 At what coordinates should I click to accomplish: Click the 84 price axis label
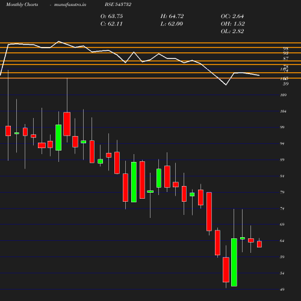click(282, 176)
